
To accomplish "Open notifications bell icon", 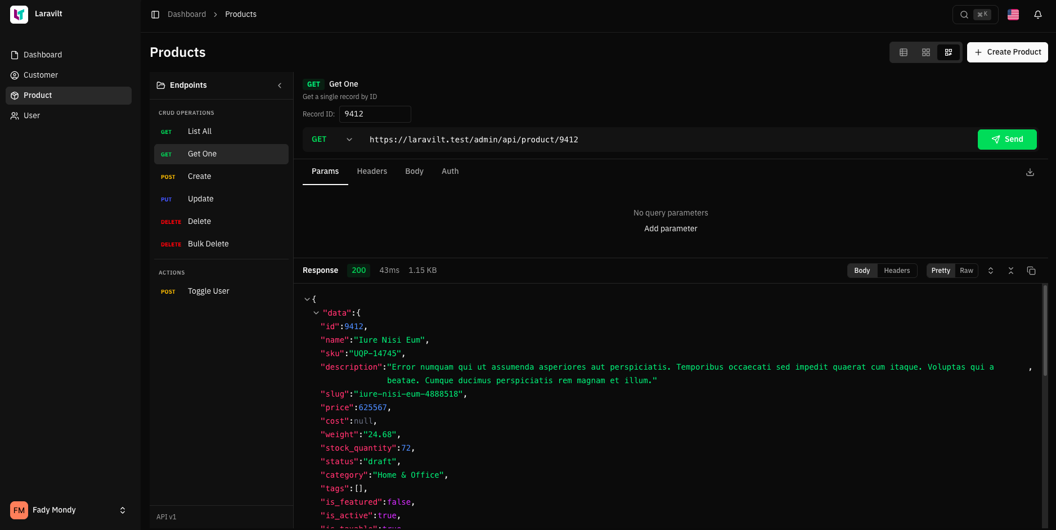I will click(1038, 15).
